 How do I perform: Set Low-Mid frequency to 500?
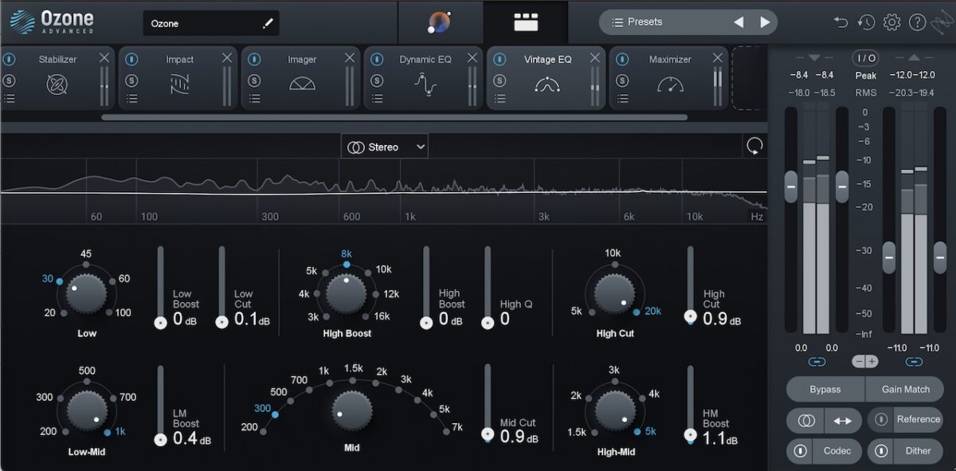coord(87,371)
